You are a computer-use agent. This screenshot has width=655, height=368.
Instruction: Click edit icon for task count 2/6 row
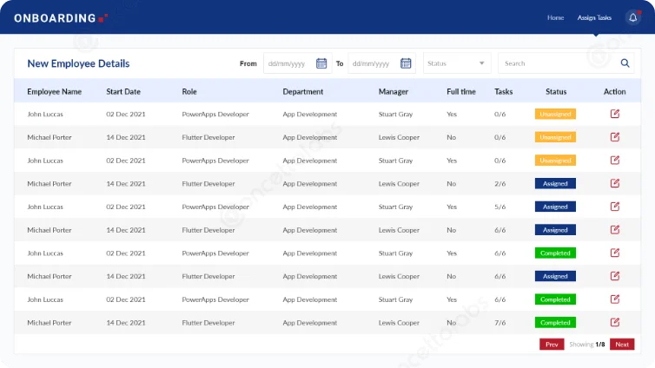615,183
